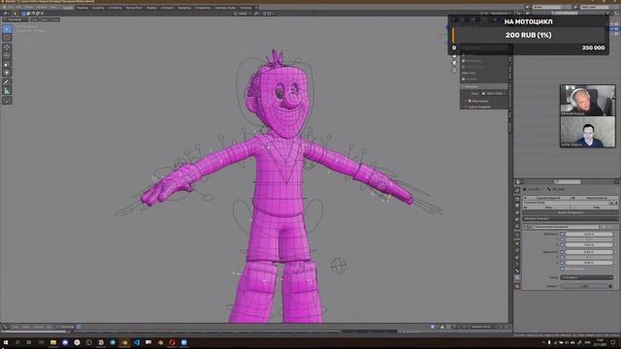The image size is (621, 349).
Task: Open the Add Bone Constraint dropdown
Action: pos(571,218)
